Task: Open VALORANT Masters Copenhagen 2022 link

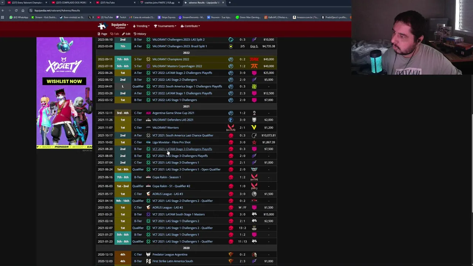Action: (177, 66)
